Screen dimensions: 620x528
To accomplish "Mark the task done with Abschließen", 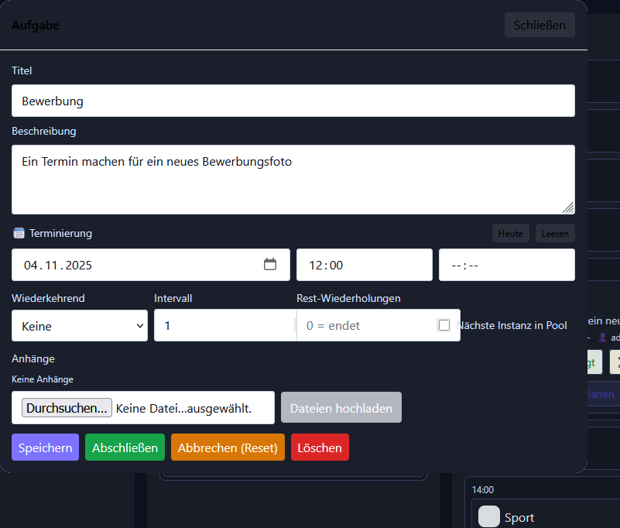I will [125, 447].
